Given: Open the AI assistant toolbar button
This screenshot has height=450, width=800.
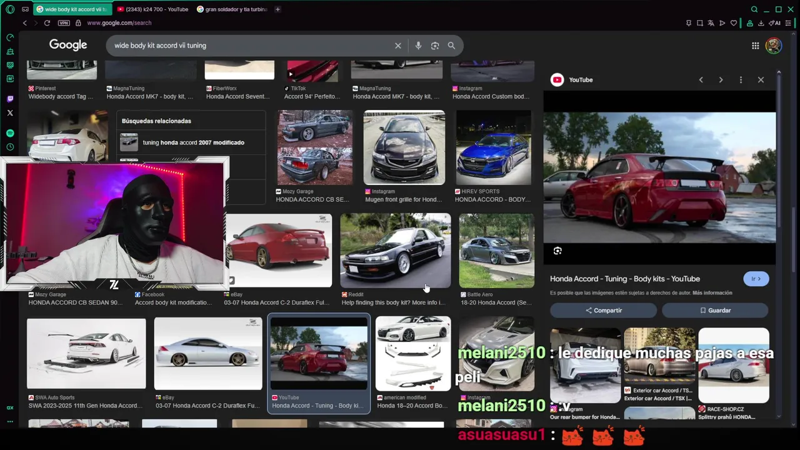Looking at the screenshot, I should pos(776,23).
